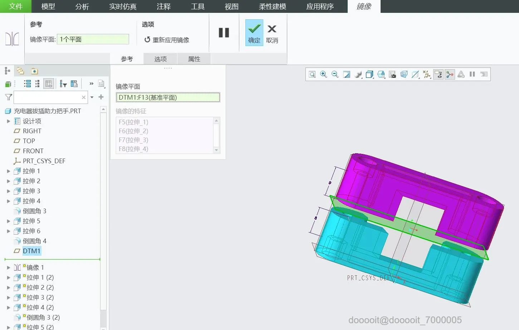Switch to the Model Tree tab icon
Screen dimensions: 519x330
[8, 71]
